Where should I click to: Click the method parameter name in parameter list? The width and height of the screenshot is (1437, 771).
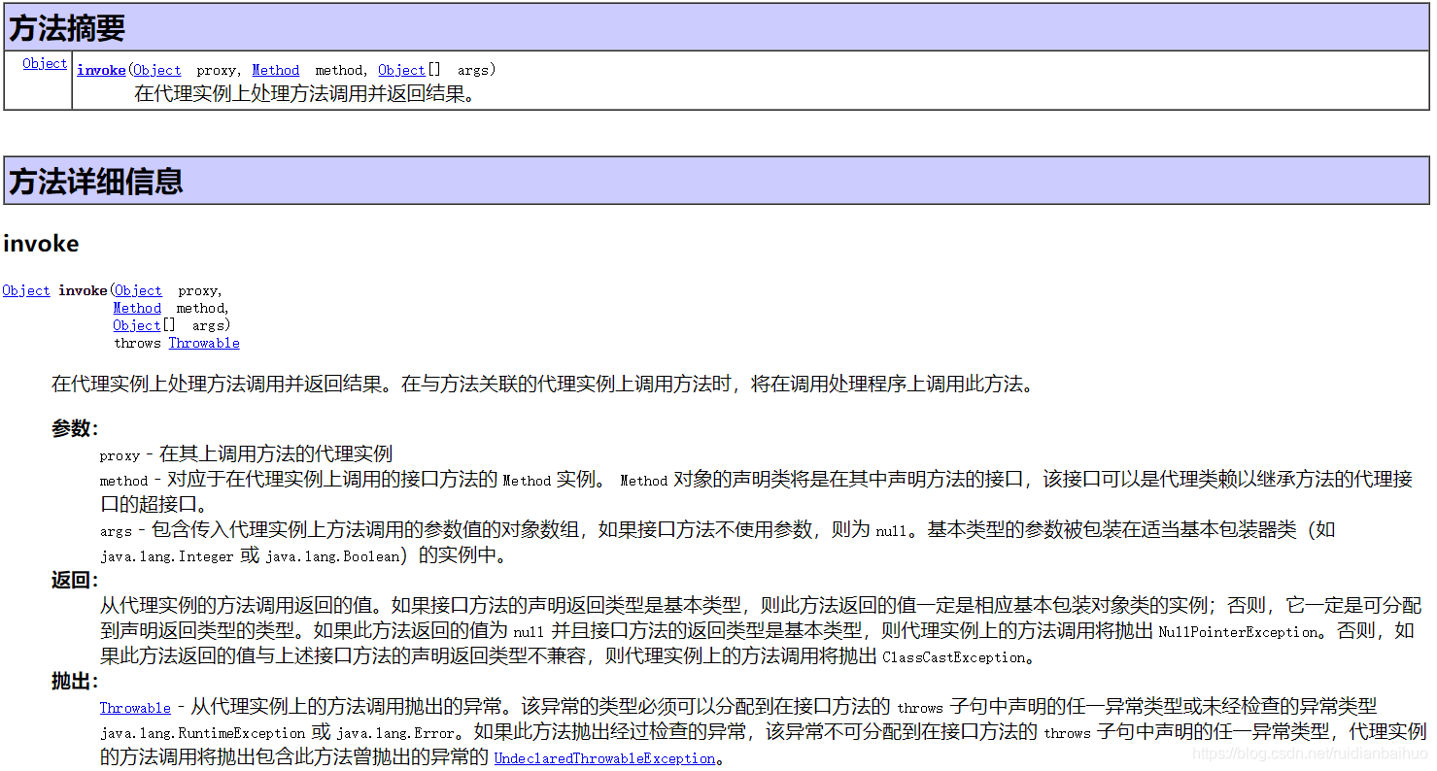tap(123, 481)
